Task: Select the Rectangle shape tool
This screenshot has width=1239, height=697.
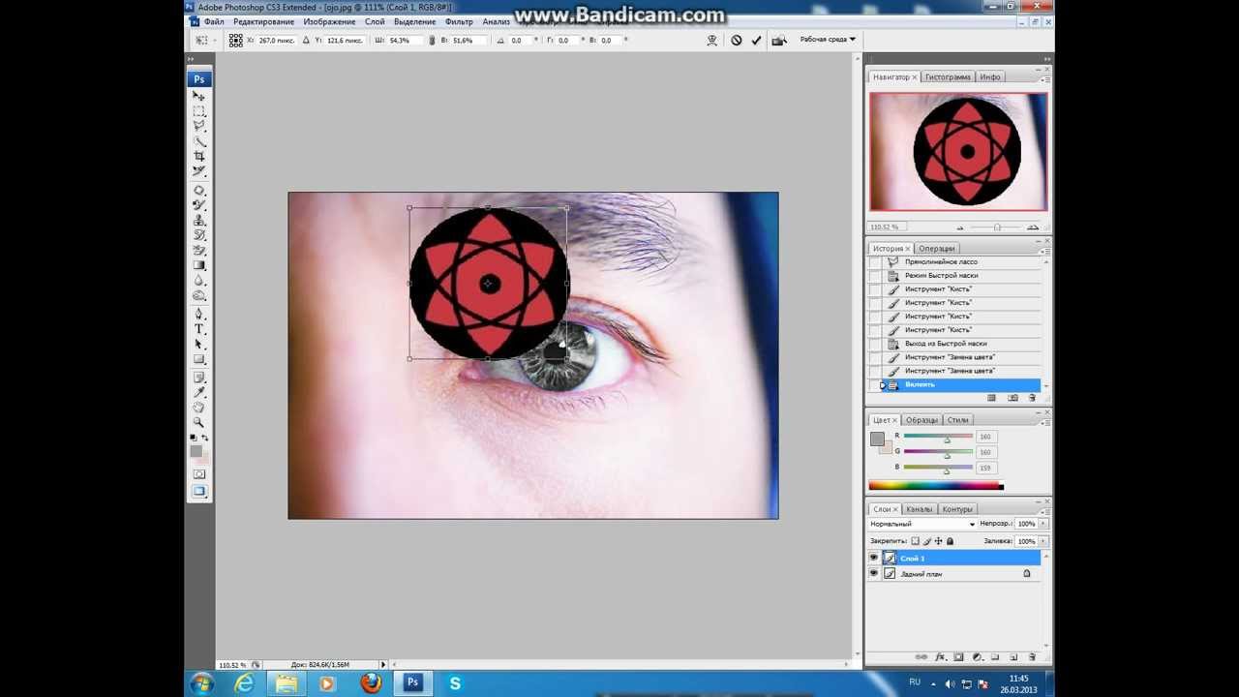Action: click(199, 359)
